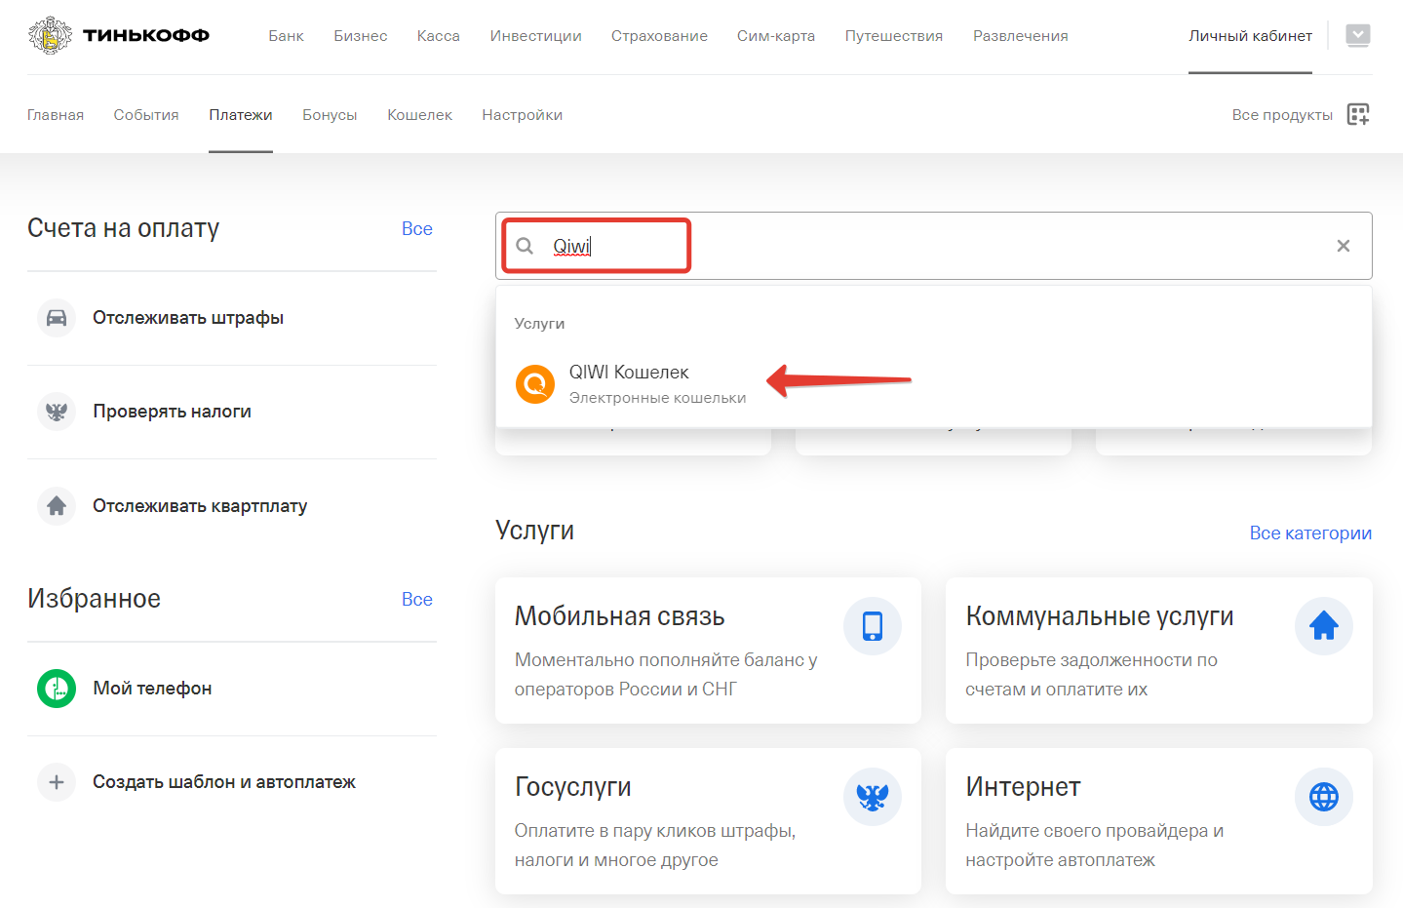The height and width of the screenshot is (908, 1403).
Task: Open Личный кабинет
Action: (1250, 36)
